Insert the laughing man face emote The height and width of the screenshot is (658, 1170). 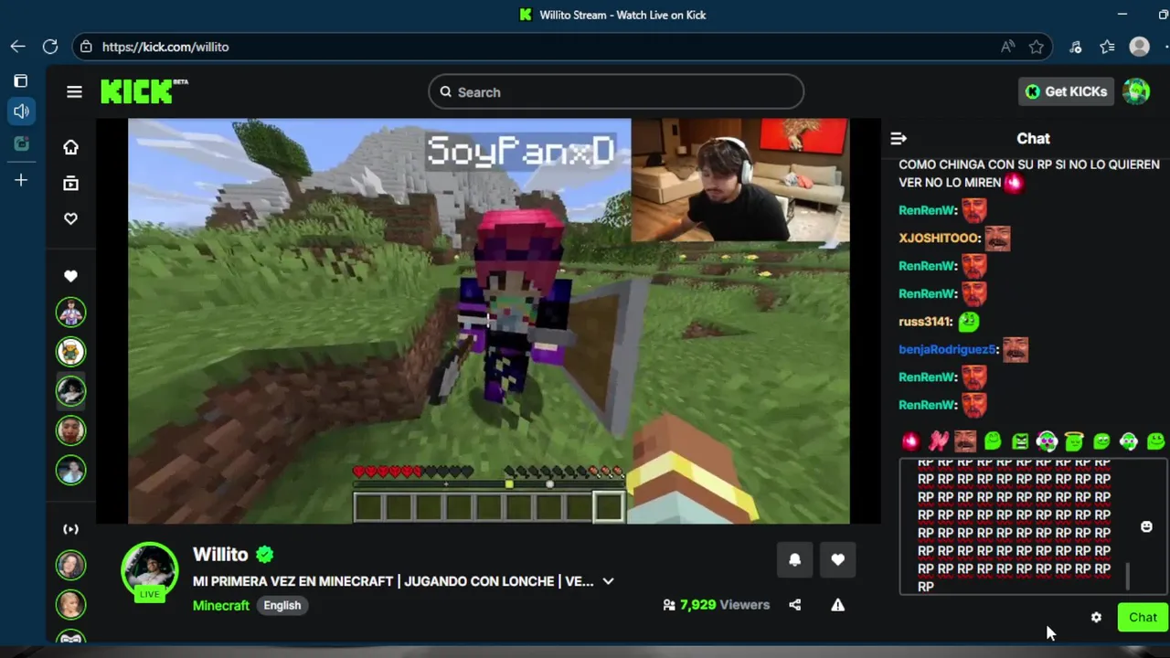tap(965, 441)
